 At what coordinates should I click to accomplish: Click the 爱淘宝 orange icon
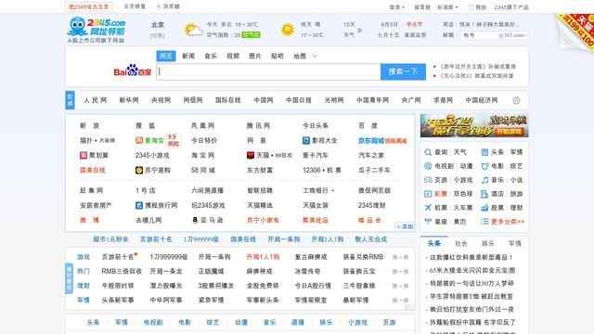[139, 140]
